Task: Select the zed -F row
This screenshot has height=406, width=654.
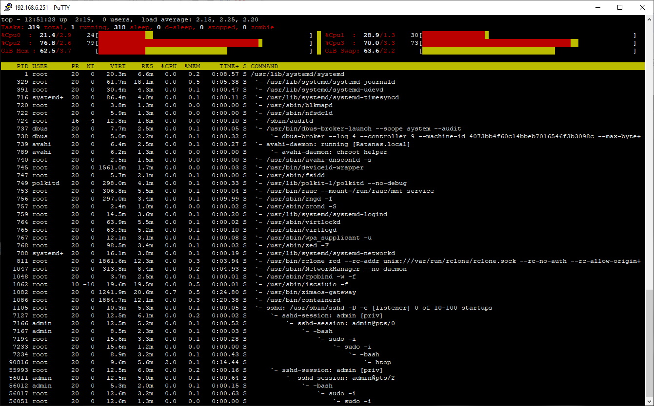Action: [x=322, y=245]
